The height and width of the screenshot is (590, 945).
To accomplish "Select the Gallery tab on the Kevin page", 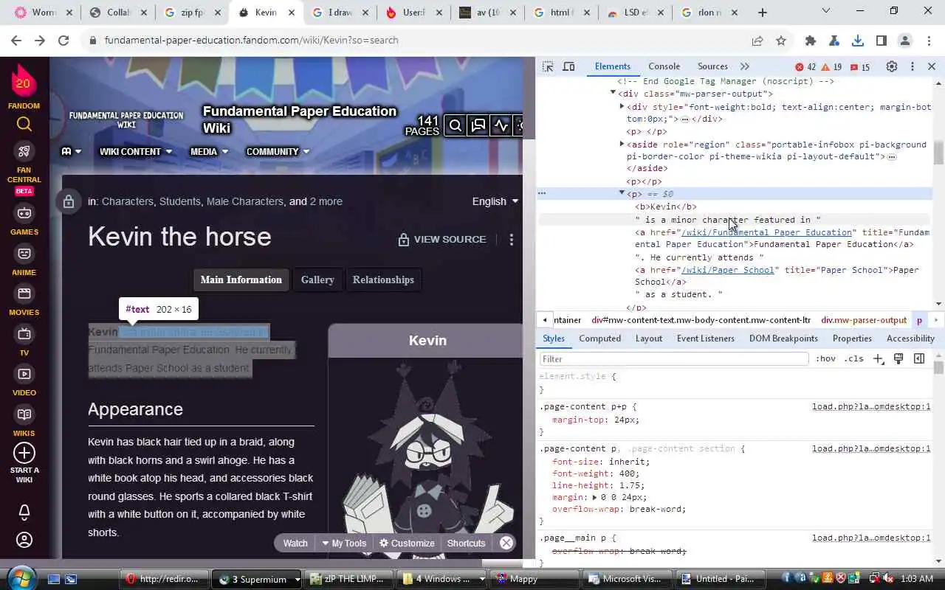I will (317, 280).
